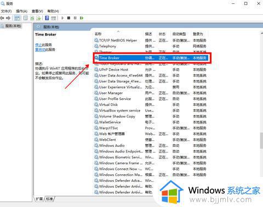Sort by the 名称 column header
Viewport: 263px width, 207px height.
click(x=98, y=34)
